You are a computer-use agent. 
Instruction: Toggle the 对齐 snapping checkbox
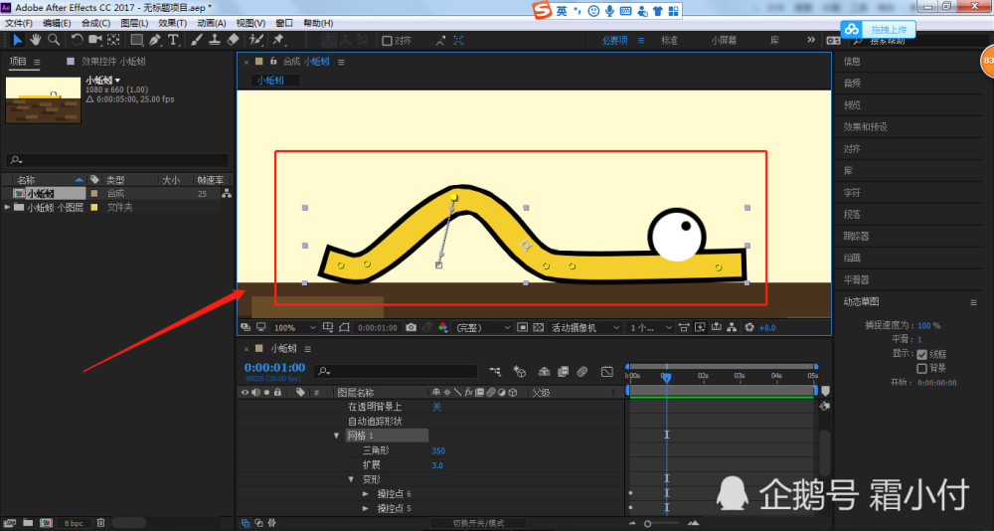[x=387, y=41]
